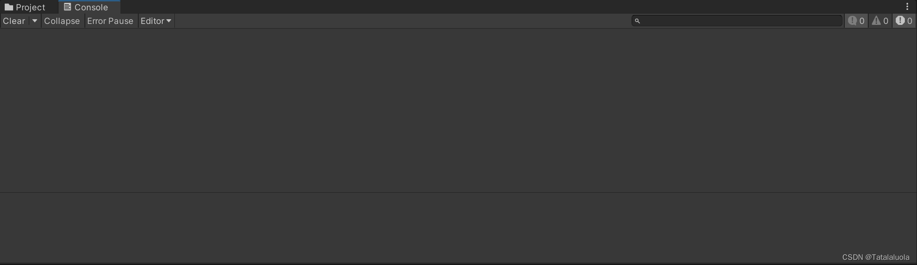The height and width of the screenshot is (265, 917).
Task: Click the warning triangle icon
Action: pyautogui.click(x=876, y=21)
